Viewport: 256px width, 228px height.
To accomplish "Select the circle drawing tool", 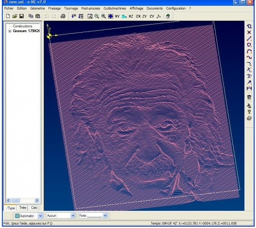I will click(249, 45).
